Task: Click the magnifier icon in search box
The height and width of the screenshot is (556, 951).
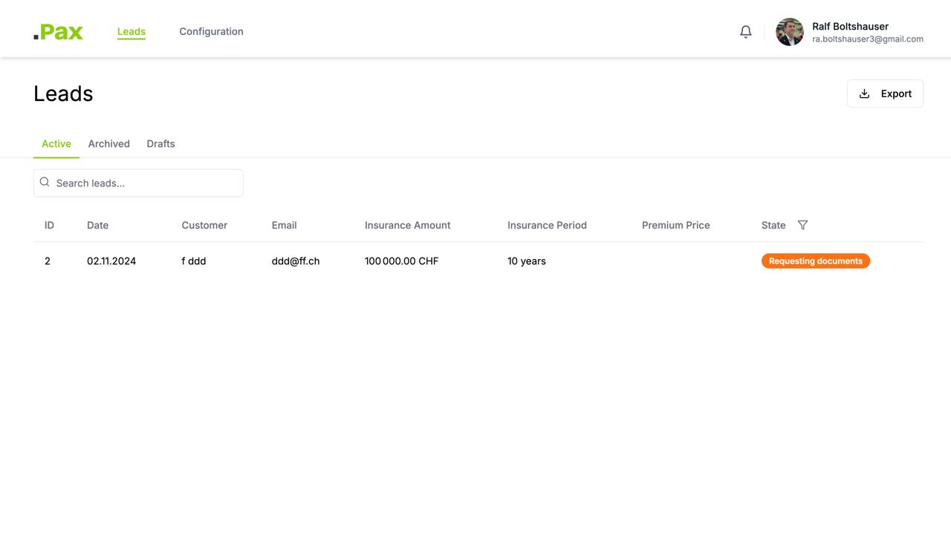Action: coord(45,183)
